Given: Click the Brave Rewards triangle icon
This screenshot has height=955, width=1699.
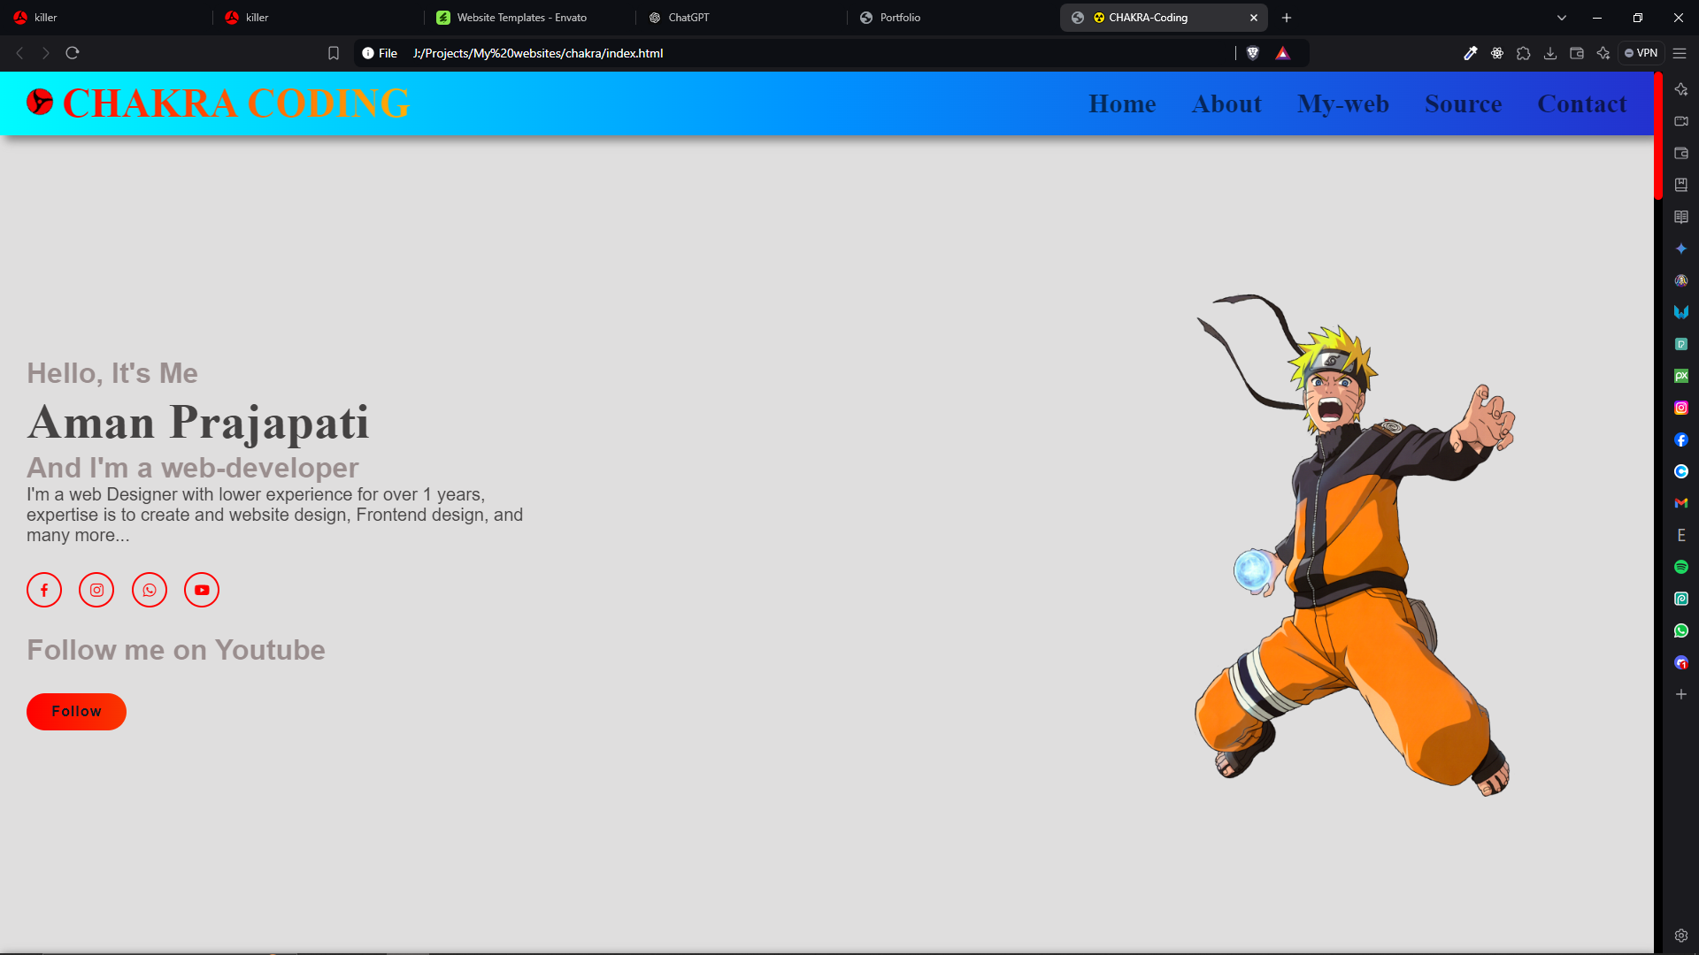Looking at the screenshot, I should (1282, 53).
